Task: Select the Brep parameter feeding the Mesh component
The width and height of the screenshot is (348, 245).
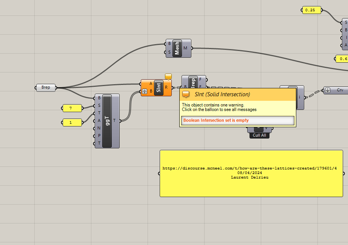Action: [x=46, y=88]
